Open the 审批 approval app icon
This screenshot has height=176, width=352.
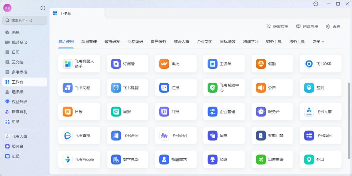coord(164,64)
